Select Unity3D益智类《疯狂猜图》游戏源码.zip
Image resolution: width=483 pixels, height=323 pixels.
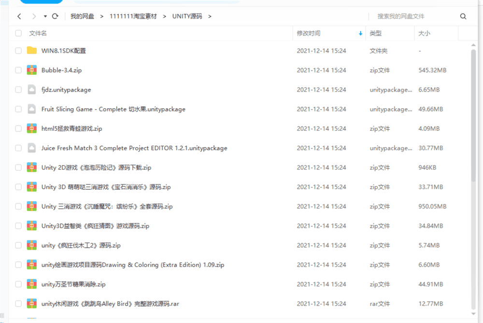point(96,225)
